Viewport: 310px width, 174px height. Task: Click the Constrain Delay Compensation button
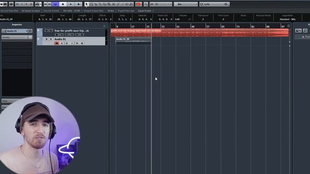coord(11,4)
